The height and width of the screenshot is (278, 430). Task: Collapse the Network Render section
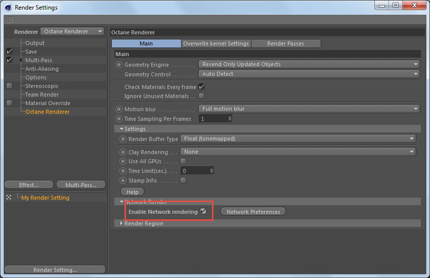click(121, 202)
